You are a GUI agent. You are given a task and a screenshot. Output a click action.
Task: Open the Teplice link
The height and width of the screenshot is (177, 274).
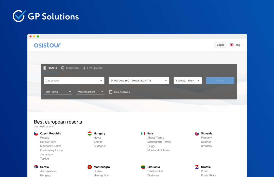coord(45,159)
